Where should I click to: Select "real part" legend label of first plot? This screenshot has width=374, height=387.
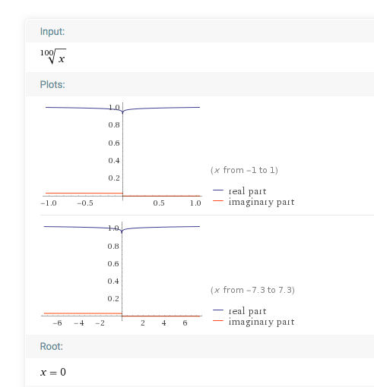247,191
